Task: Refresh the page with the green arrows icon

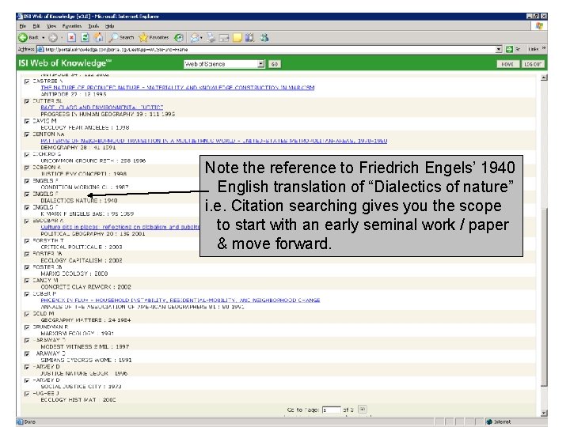Action: tap(85, 37)
